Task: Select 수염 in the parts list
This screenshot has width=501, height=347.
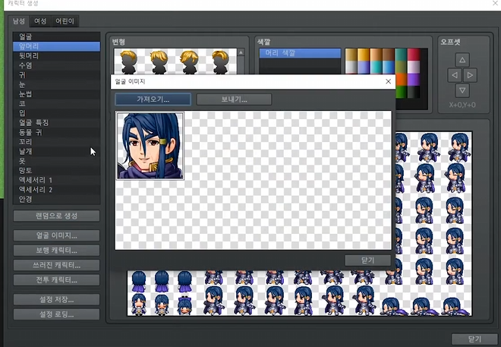Action: pyautogui.click(x=57, y=65)
